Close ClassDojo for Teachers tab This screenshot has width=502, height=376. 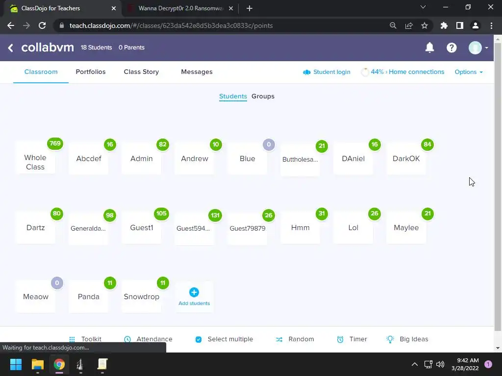[x=114, y=8]
